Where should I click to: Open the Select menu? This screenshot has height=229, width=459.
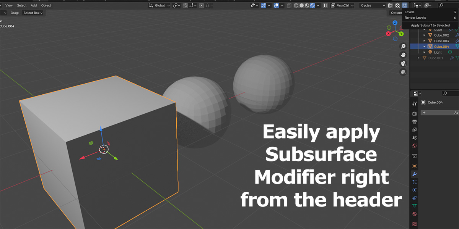(x=22, y=5)
